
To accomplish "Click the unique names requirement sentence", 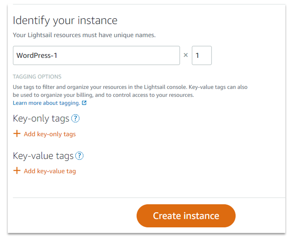I will tap(84, 36).
